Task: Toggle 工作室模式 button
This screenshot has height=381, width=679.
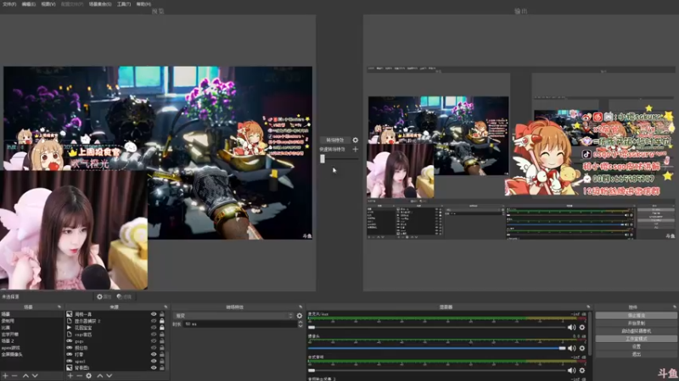Action: 636,339
